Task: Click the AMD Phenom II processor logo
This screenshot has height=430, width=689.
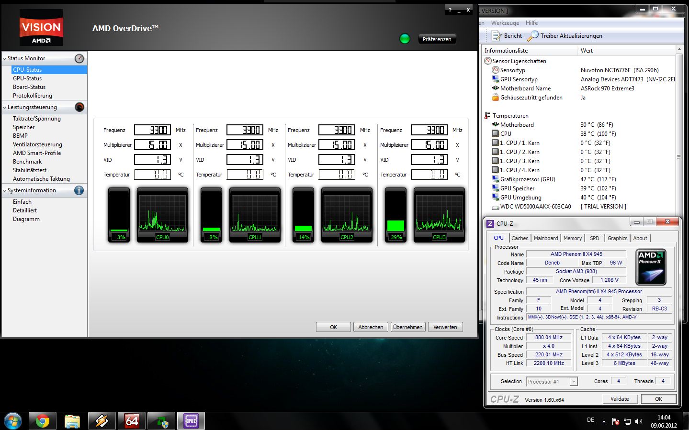Action: [651, 267]
